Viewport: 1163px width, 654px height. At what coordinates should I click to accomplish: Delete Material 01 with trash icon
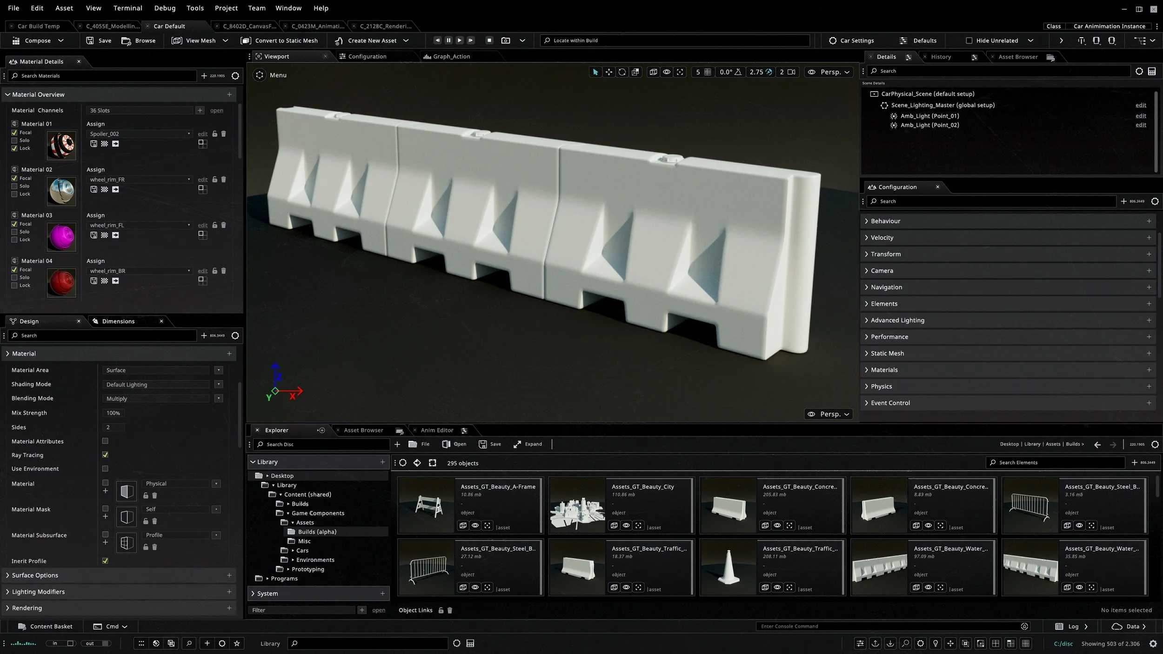223,134
